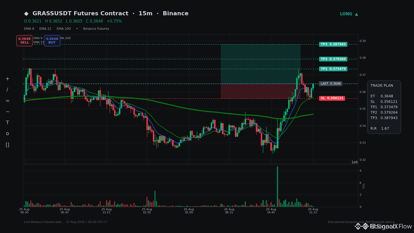Select the crosshair plus tool

coord(8,79)
